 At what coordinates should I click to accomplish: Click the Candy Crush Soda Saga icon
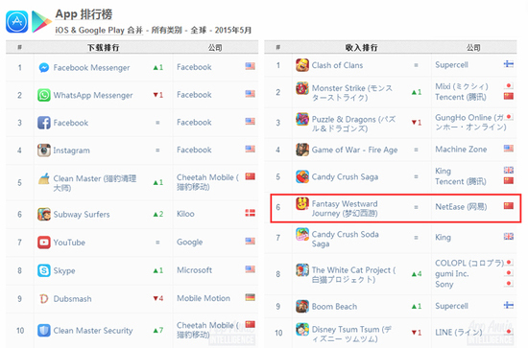click(302, 234)
